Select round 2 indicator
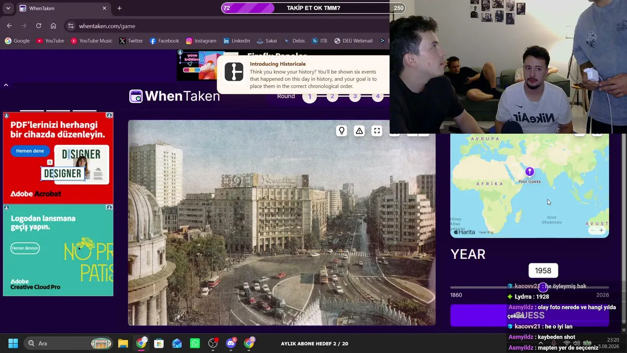This screenshot has width=627, height=353. tap(332, 97)
